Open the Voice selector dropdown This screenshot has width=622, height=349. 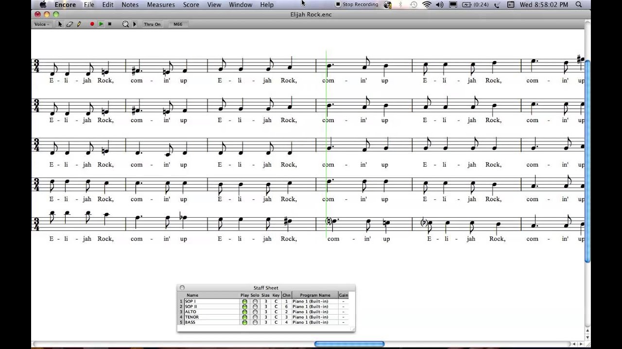(x=42, y=24)
